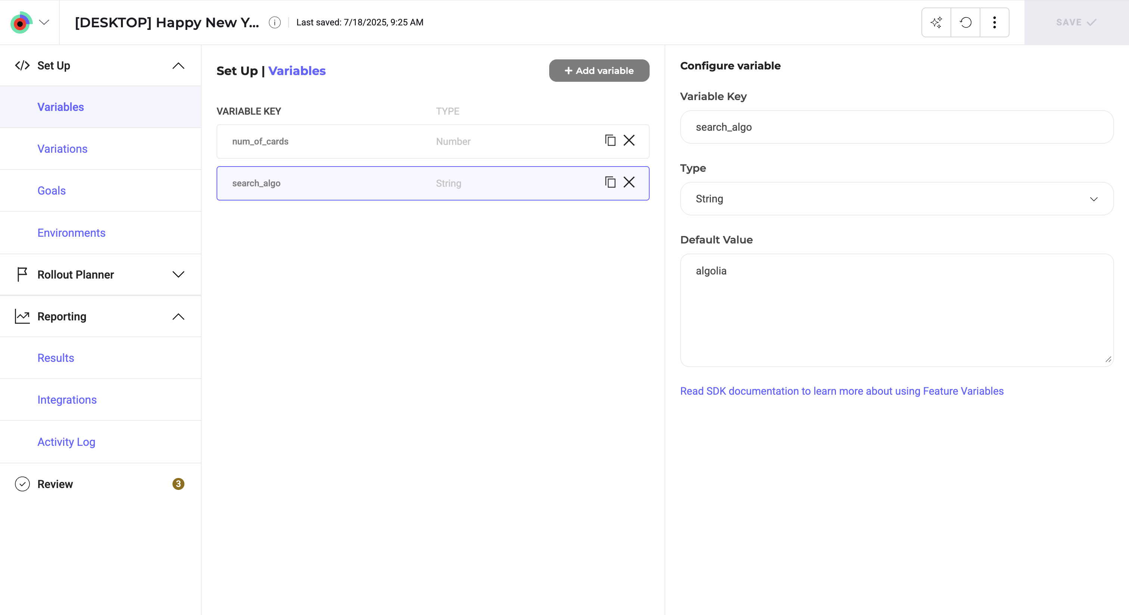Click the info icon beside experiment title
Viewport: 1129px width, 615px height.
coord(274,22)
